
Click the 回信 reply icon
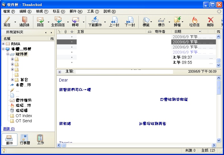pyautogui.click(x=40, y=21)
